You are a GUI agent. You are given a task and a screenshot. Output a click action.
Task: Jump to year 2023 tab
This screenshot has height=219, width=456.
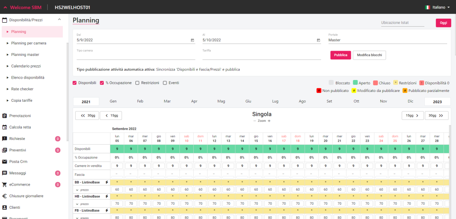[437, 102]
